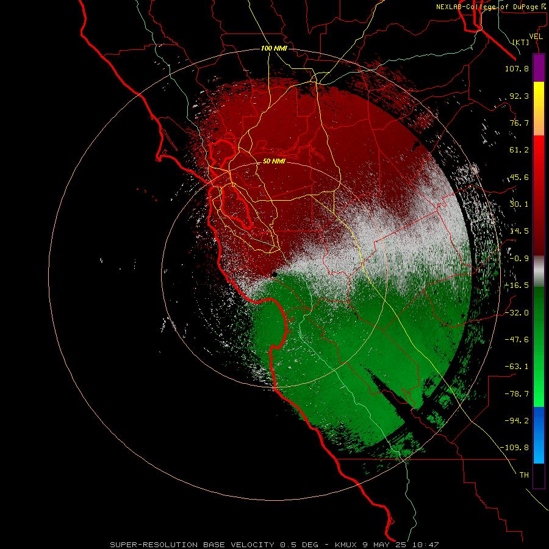Click the 45.6 value on velocity scale
549x549 pixels.
coord(519,177)
